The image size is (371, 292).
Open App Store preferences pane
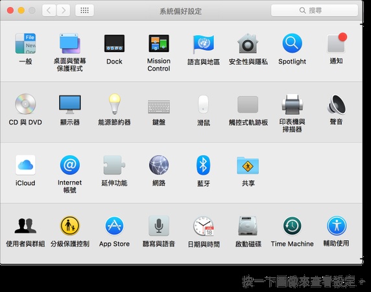[x=114, y=226]
